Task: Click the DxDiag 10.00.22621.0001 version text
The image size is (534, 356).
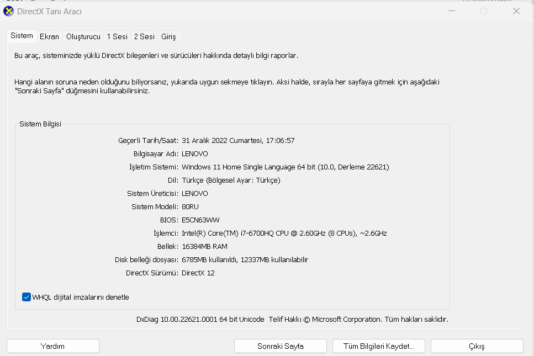Action: click(x=200, y=320)
